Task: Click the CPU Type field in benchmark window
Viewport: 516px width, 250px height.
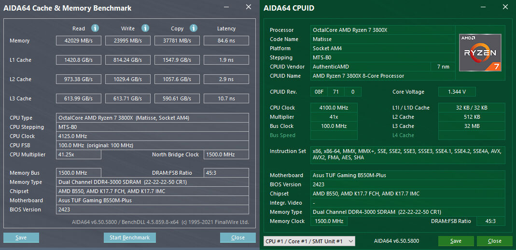Action: [153, 118]
